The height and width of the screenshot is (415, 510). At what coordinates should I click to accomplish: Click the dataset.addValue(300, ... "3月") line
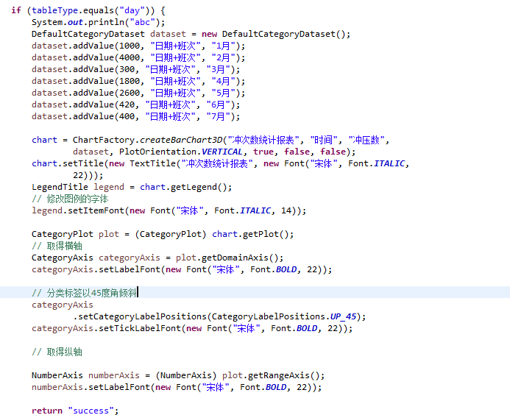pyautogui.click(x=135, y=69)
